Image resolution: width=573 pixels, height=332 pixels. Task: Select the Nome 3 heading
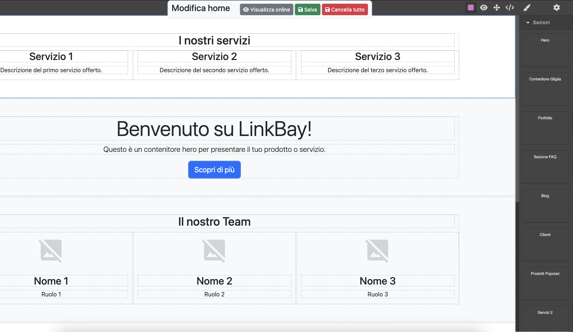click(378, 281)
